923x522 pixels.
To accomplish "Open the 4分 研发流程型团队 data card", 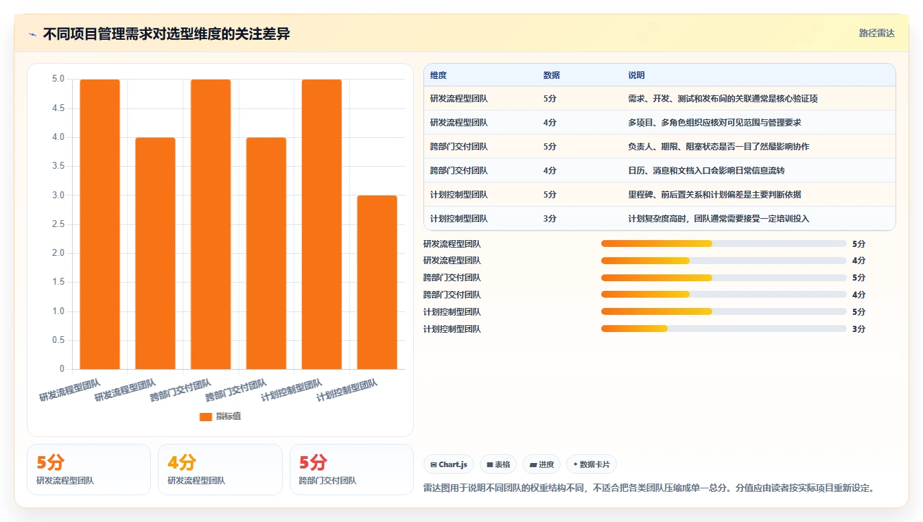I will coord(220,469).
